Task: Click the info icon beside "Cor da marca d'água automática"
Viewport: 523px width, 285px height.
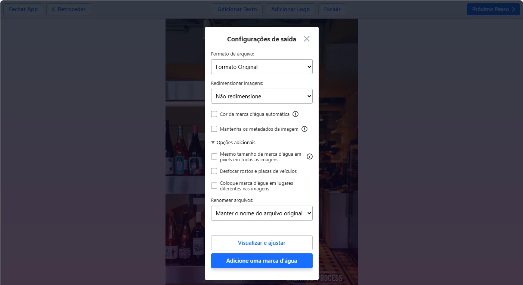Action: point(295,114)
